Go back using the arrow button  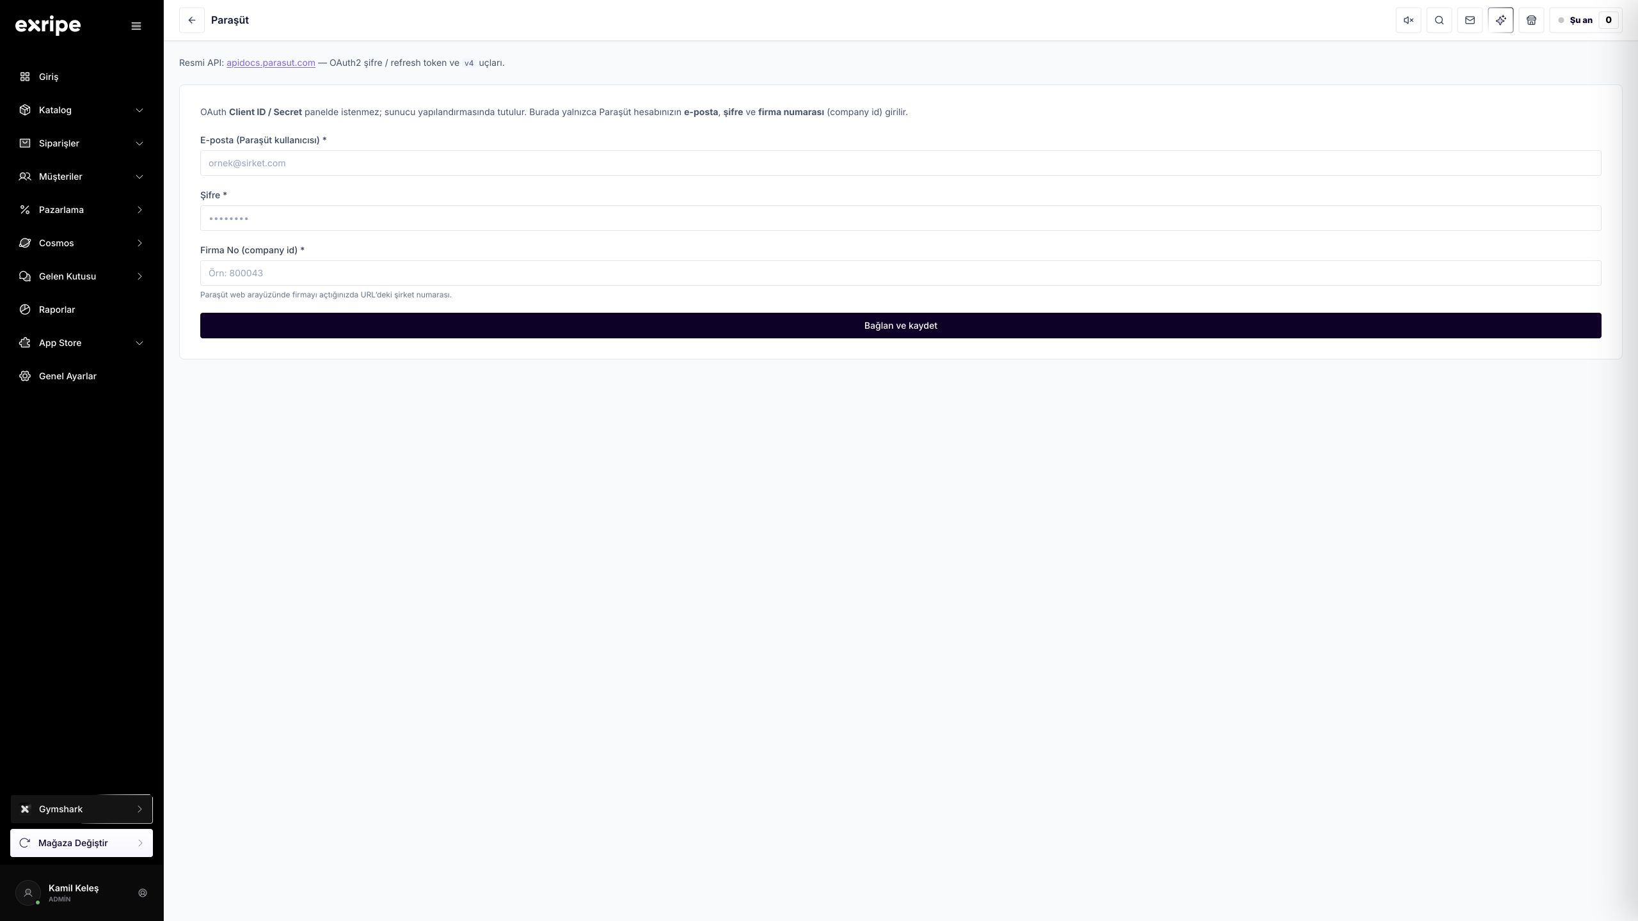point(192,20)
